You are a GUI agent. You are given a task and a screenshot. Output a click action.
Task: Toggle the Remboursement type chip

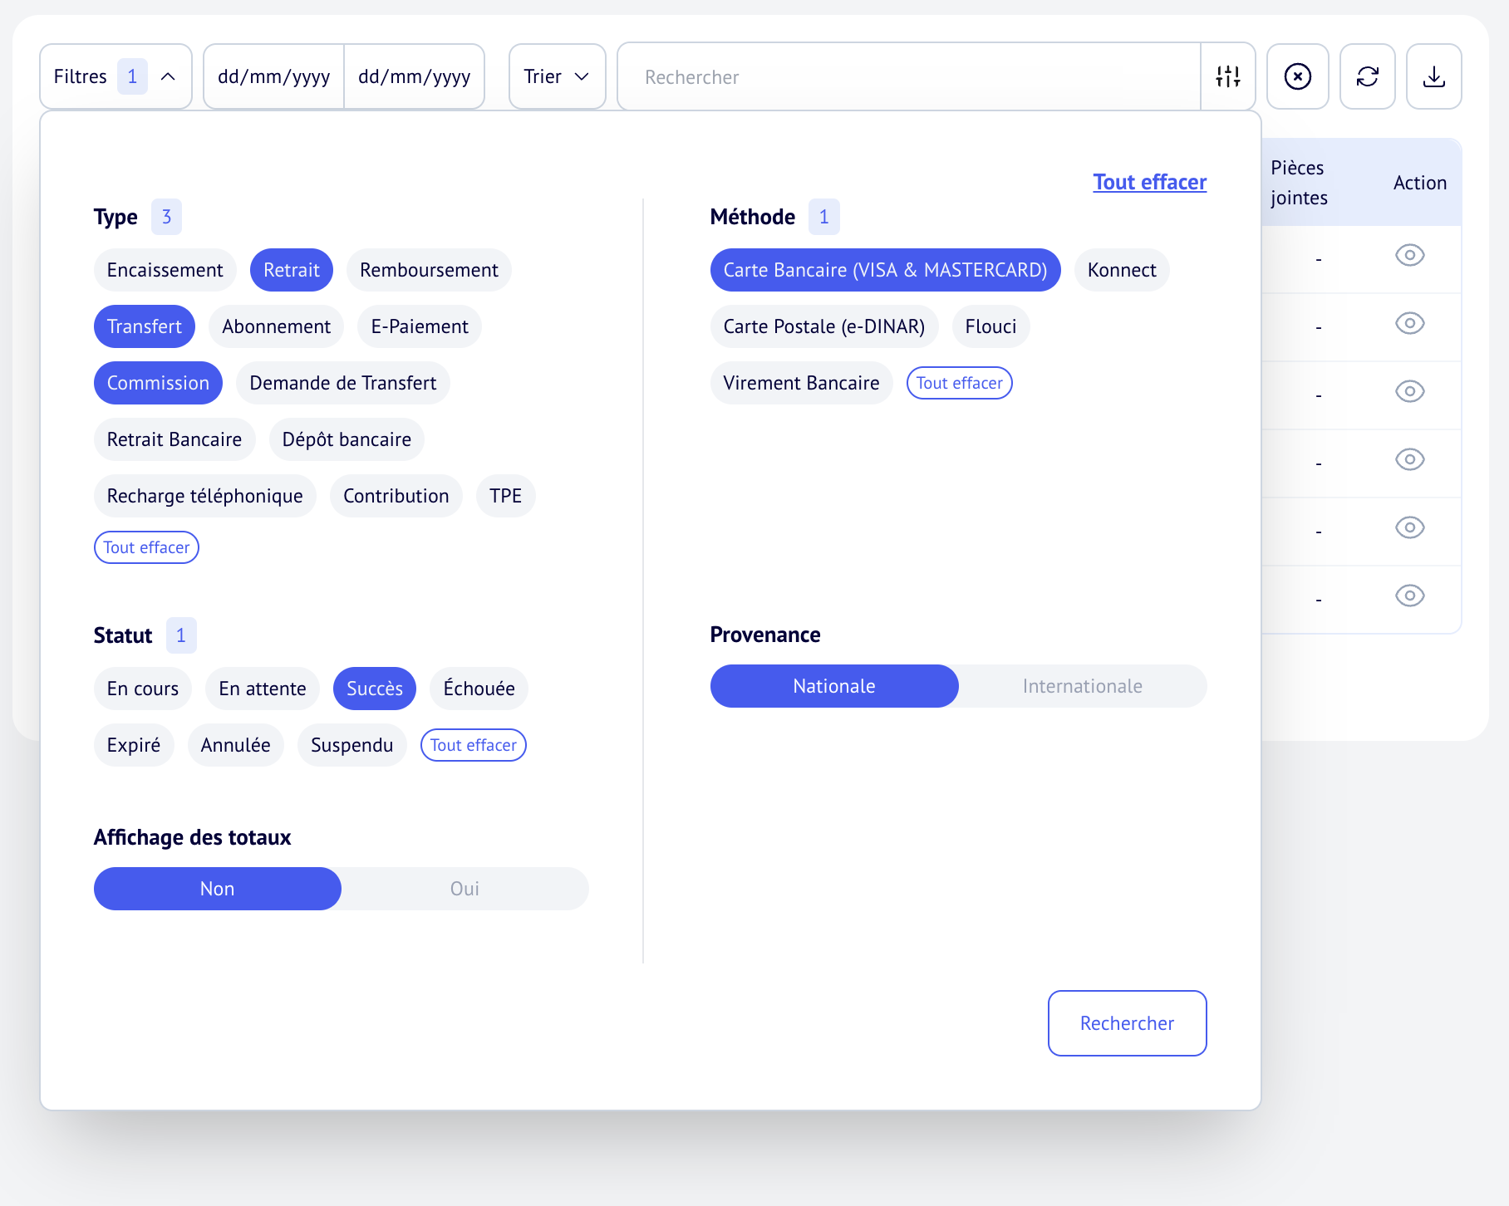[x=429, y=270]
